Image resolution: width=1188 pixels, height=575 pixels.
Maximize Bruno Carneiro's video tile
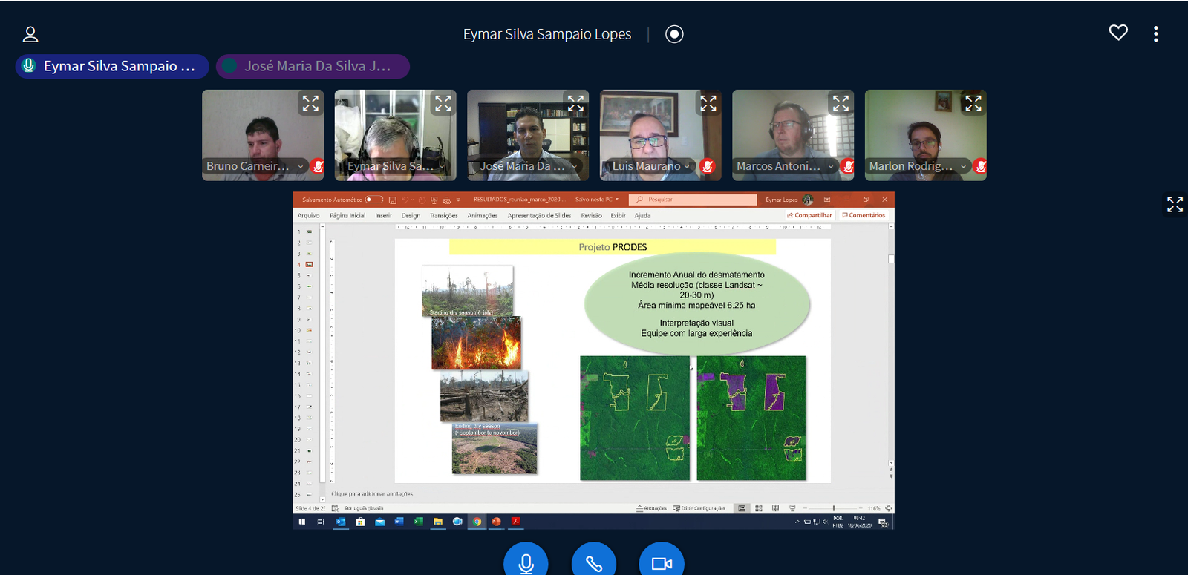[310, 103]
